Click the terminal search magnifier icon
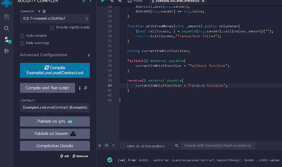 [177, 146]
